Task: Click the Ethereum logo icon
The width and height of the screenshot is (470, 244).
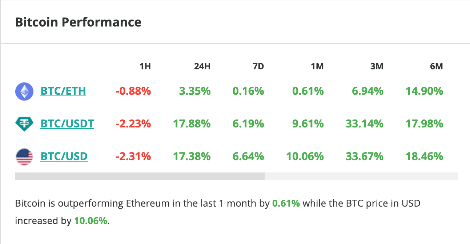Action: [24, 91]
